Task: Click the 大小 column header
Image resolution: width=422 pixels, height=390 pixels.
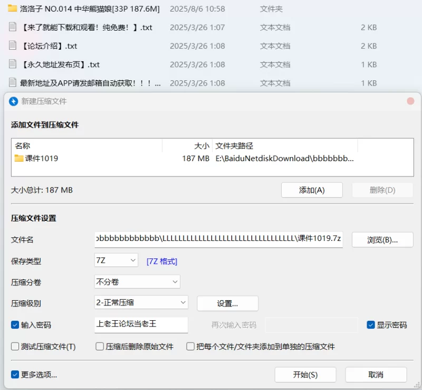Action: coord(187,146)
